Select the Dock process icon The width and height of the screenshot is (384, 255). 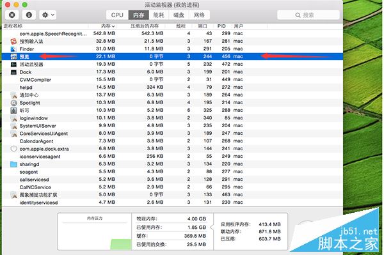click(13, 72)
